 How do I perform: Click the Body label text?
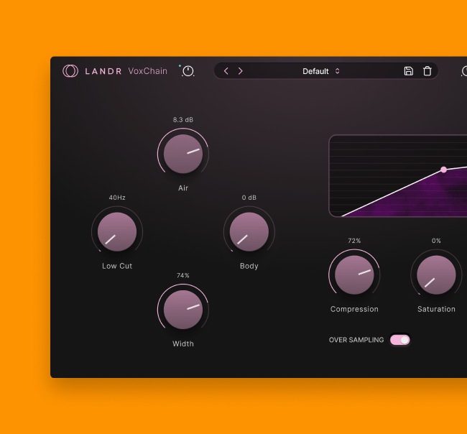tap(249, 266)
